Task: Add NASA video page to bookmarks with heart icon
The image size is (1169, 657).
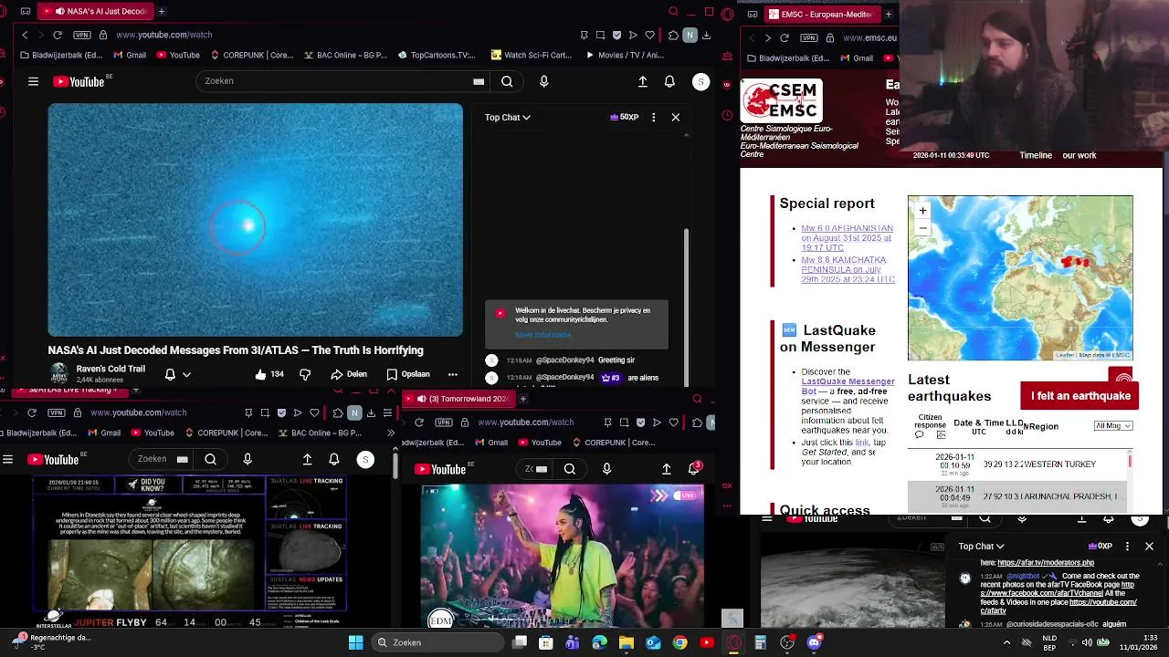Action: pos(649,35)
